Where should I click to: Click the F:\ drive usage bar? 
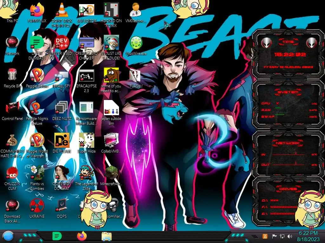click(x=284, y=207)
